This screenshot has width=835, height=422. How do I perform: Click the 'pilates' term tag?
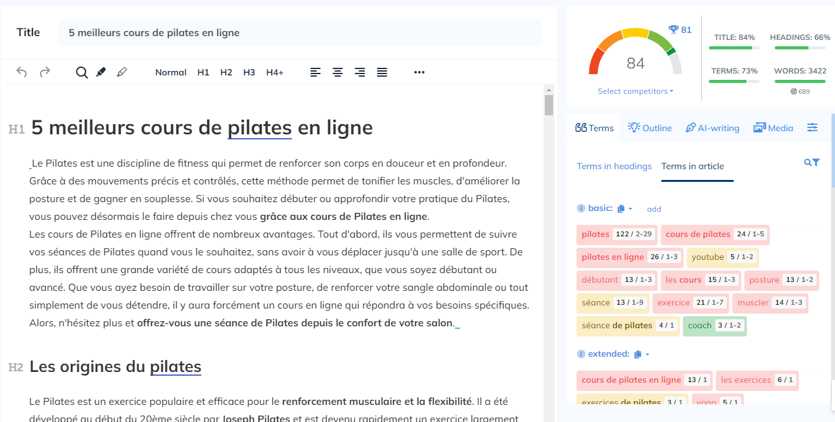617,234
